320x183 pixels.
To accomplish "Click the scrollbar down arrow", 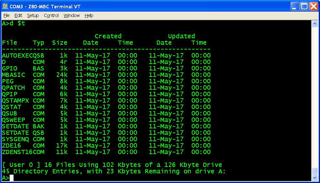I will coord(315,178).
